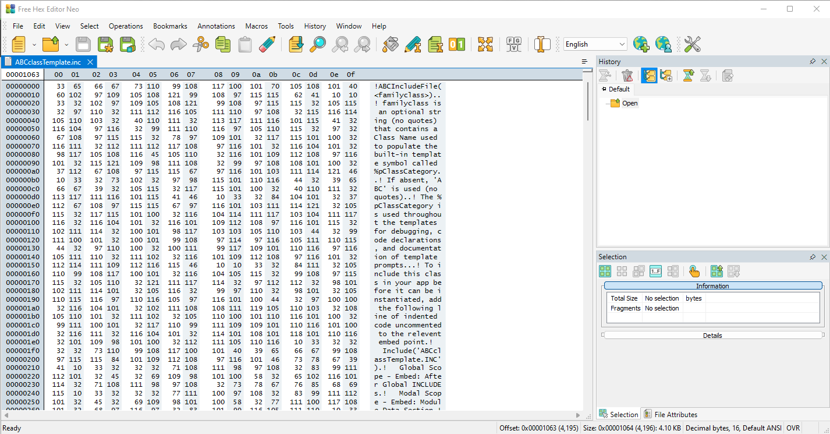Click the Undo arrow icon
This screenshot has width=830, height=434.
(157, 44)
